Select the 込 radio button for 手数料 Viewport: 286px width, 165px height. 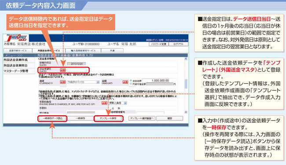click(x=110, y=108)
